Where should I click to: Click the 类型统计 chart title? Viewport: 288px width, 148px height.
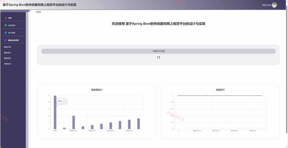pyautogui.click(x=220, y=90)
